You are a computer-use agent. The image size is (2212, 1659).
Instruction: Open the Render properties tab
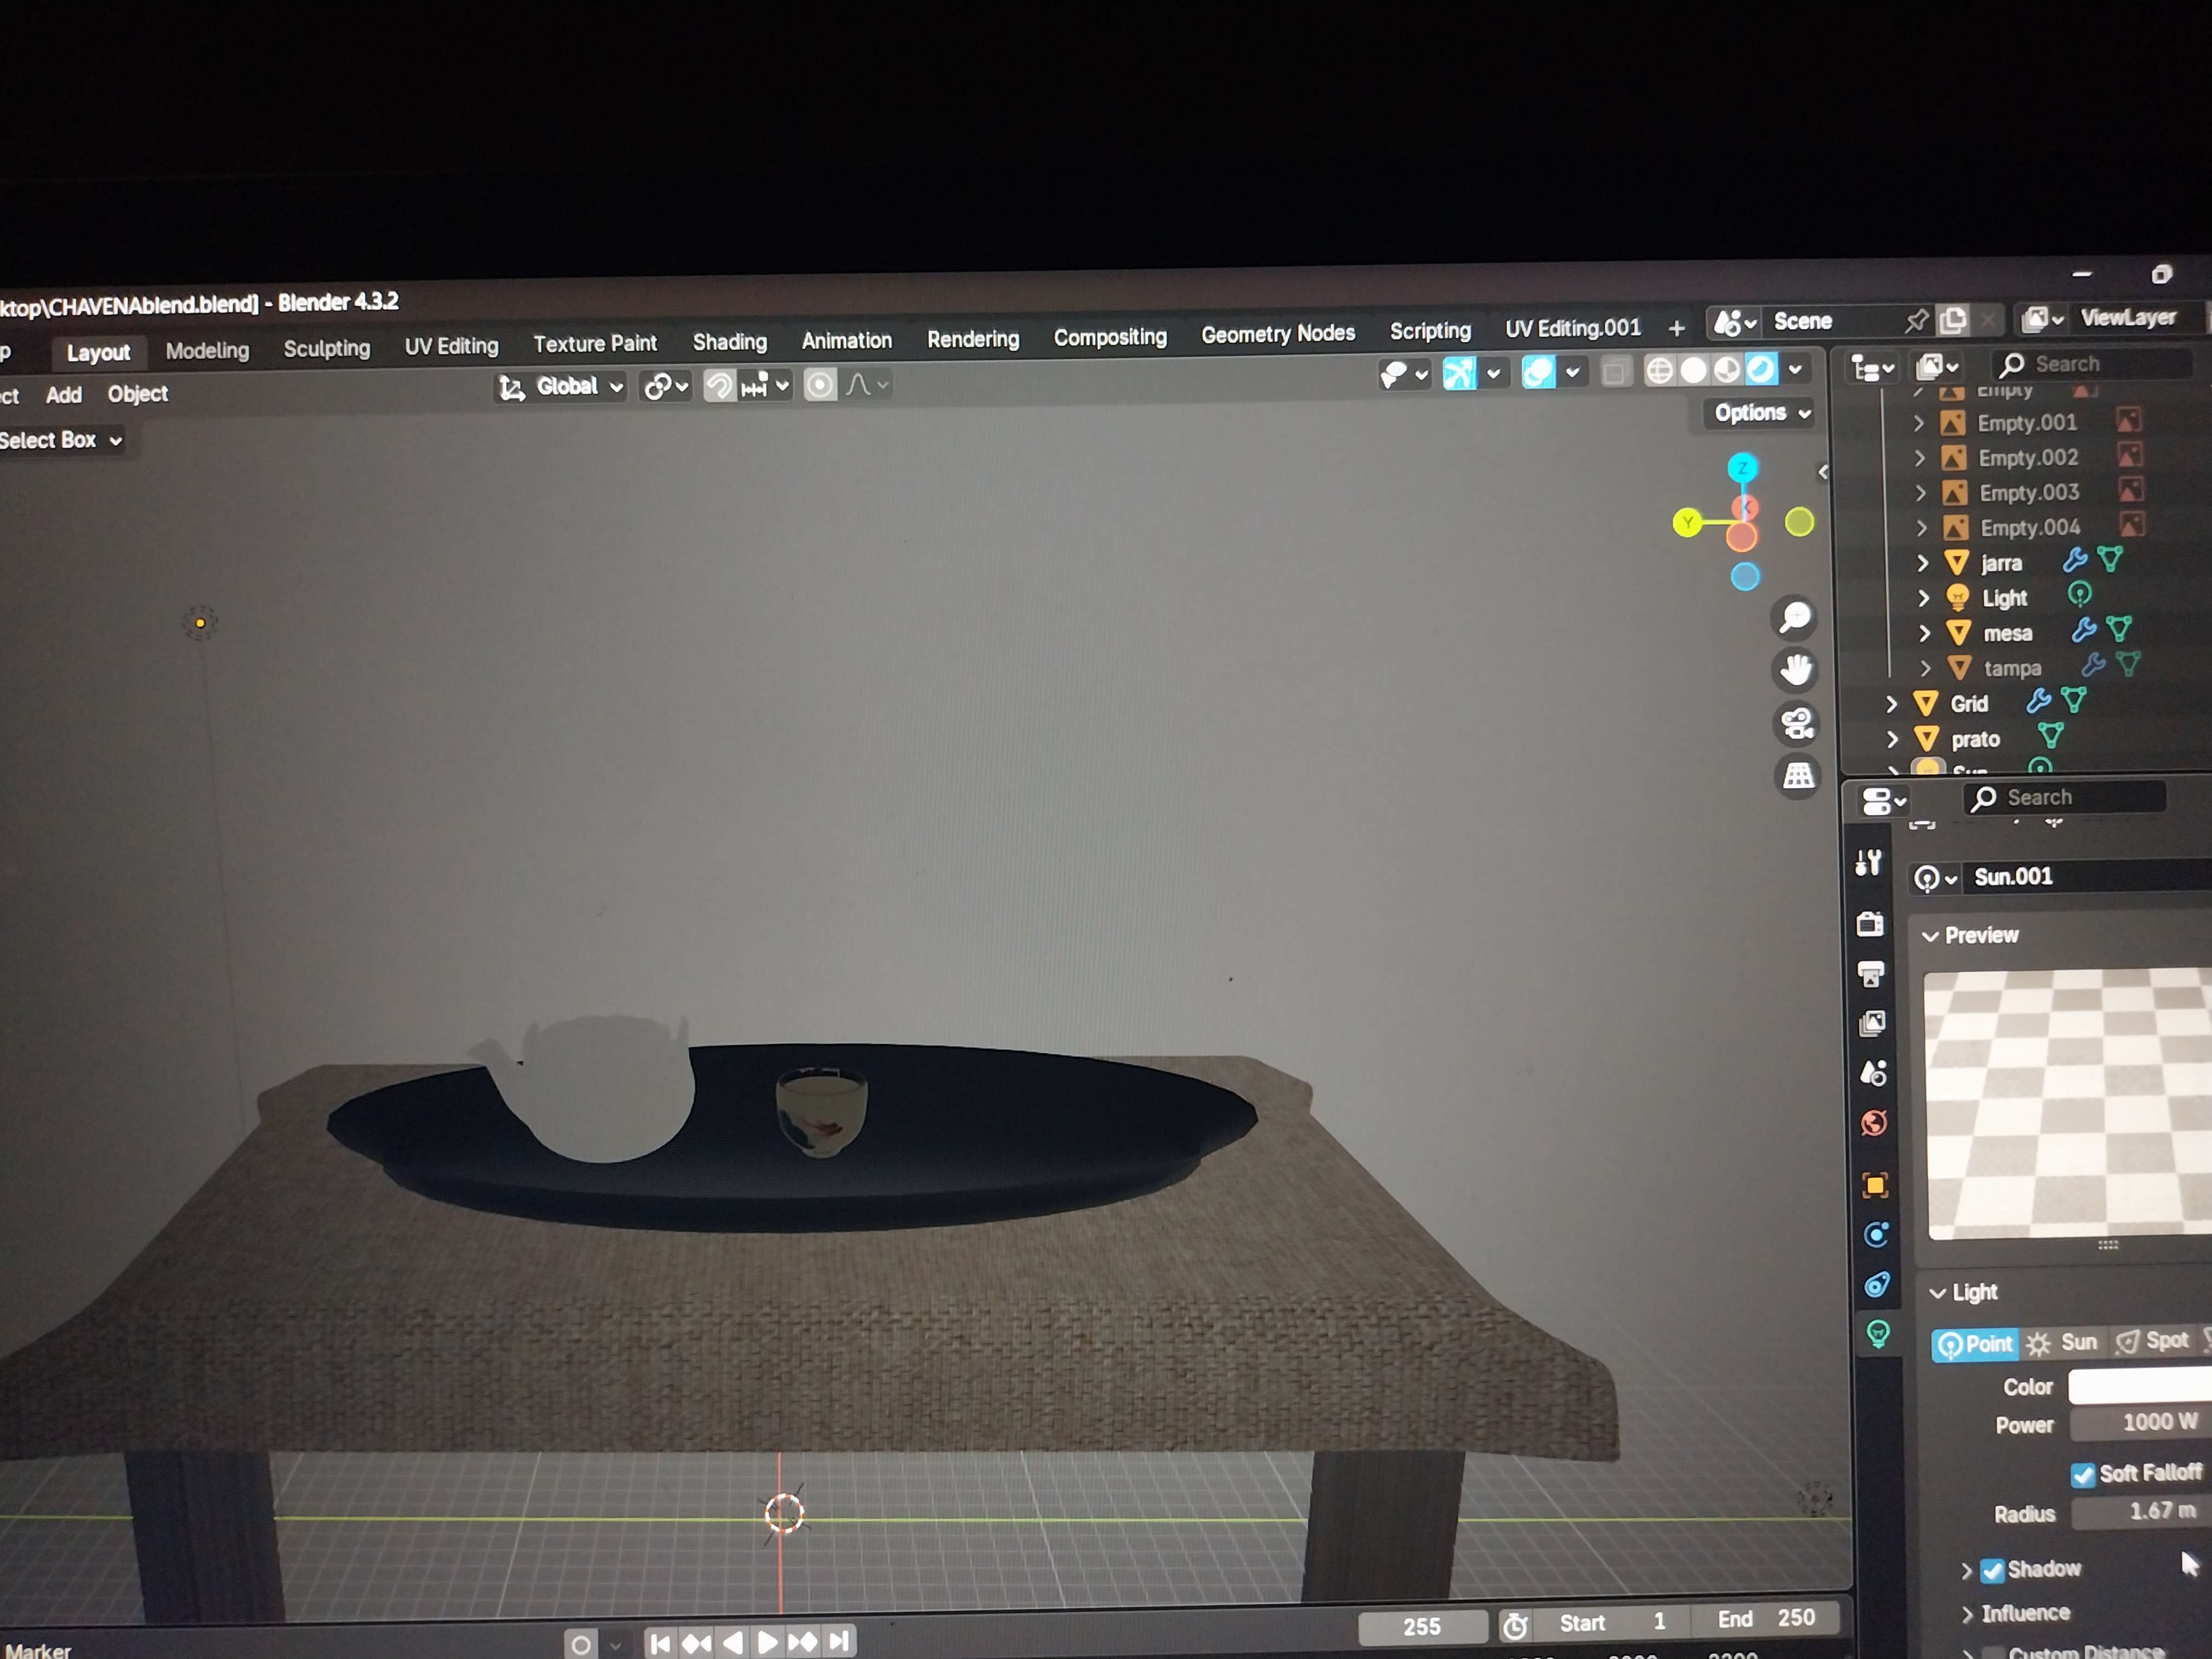point(1870,923)
